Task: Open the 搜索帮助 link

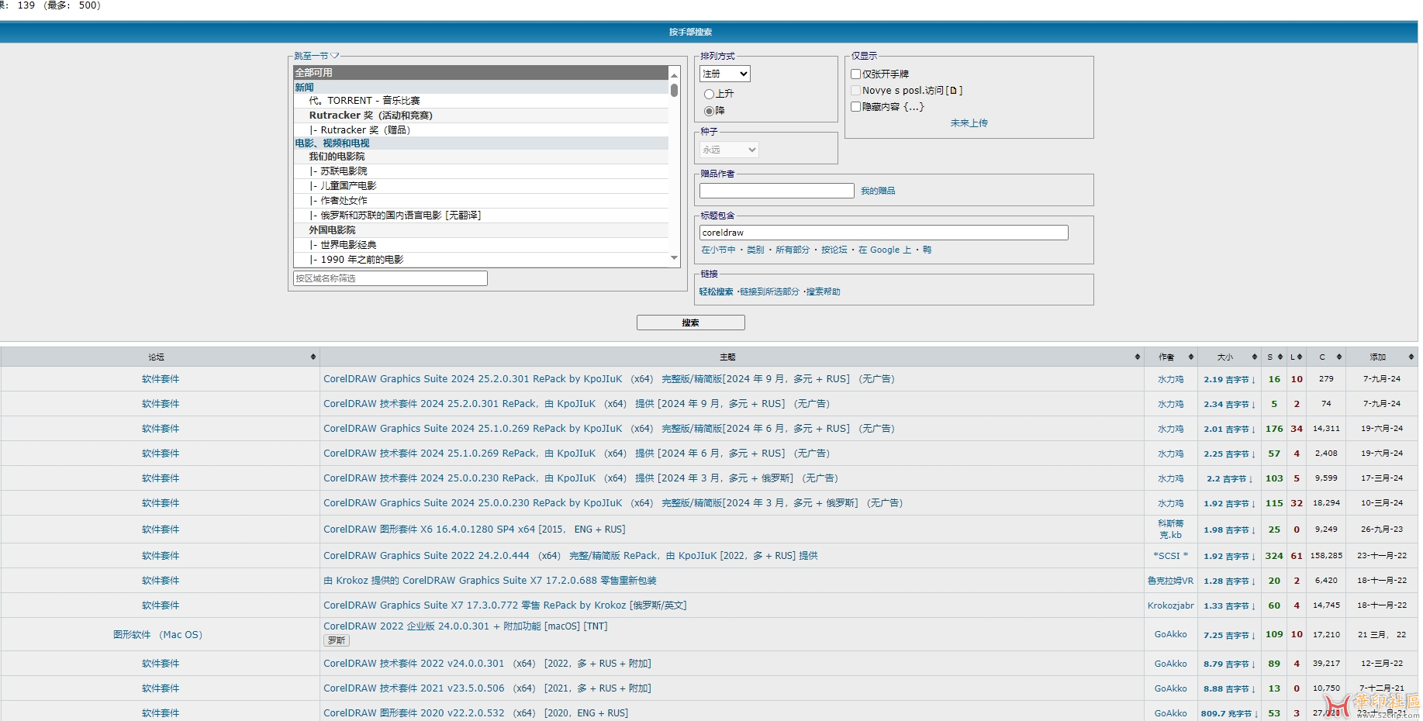Action: click(x=824, y=292)
